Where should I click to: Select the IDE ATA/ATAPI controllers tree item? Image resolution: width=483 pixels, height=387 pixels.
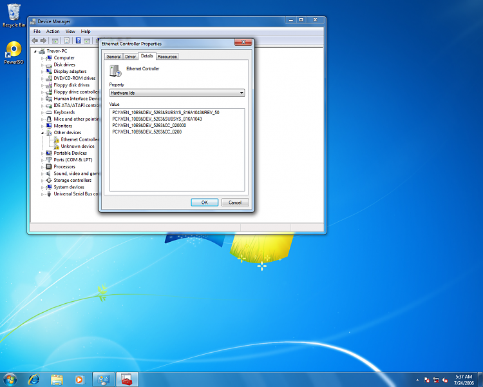point(76,106)
